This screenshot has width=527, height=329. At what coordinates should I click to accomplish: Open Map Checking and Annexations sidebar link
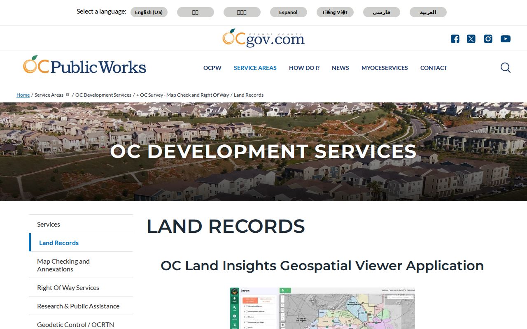click(x=81, y=265)
